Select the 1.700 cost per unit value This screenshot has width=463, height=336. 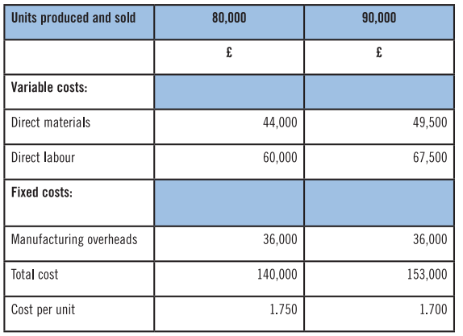(433, 309)
